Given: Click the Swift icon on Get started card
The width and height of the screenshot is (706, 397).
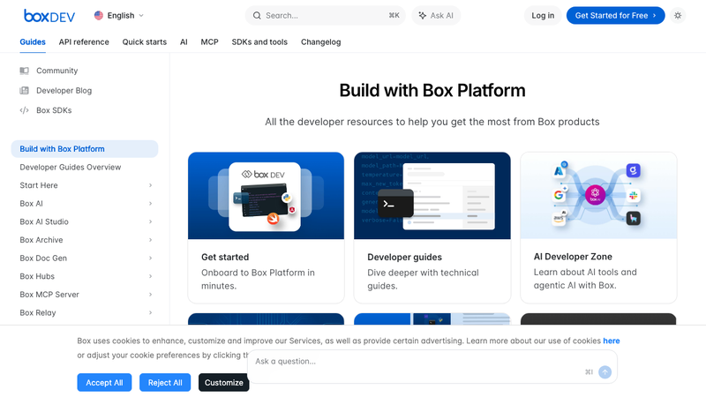Looking at the screenshot, I should (x=273, y=219).
